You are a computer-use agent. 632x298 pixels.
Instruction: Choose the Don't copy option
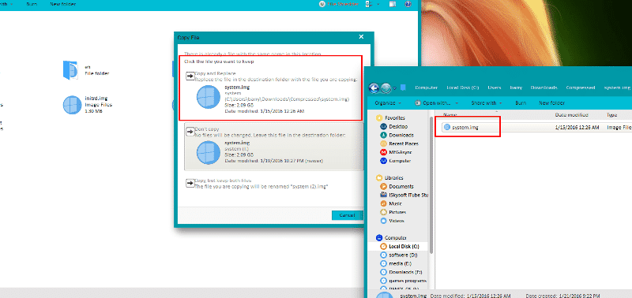tap(274, 147)
